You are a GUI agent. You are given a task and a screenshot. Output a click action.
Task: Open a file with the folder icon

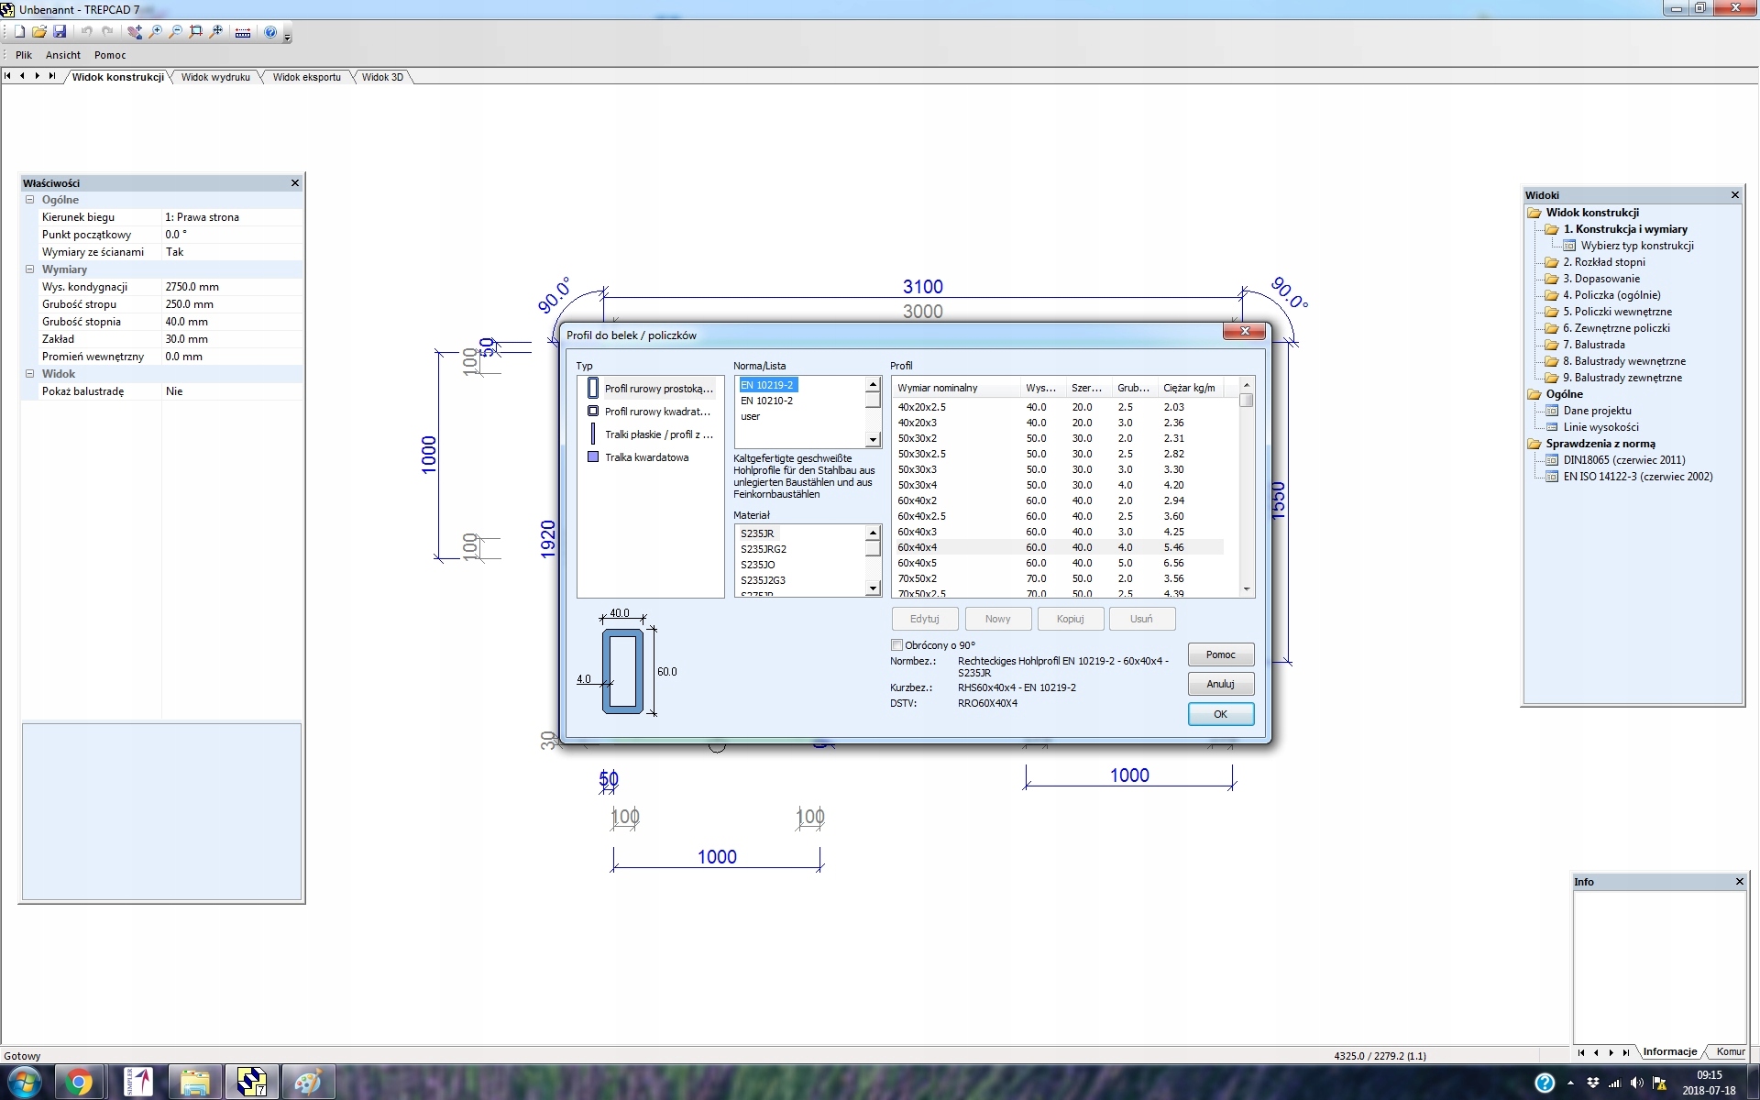tap(39, 32)
